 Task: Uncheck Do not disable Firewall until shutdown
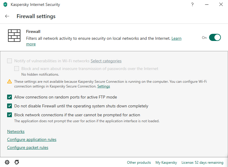[9, 106]
